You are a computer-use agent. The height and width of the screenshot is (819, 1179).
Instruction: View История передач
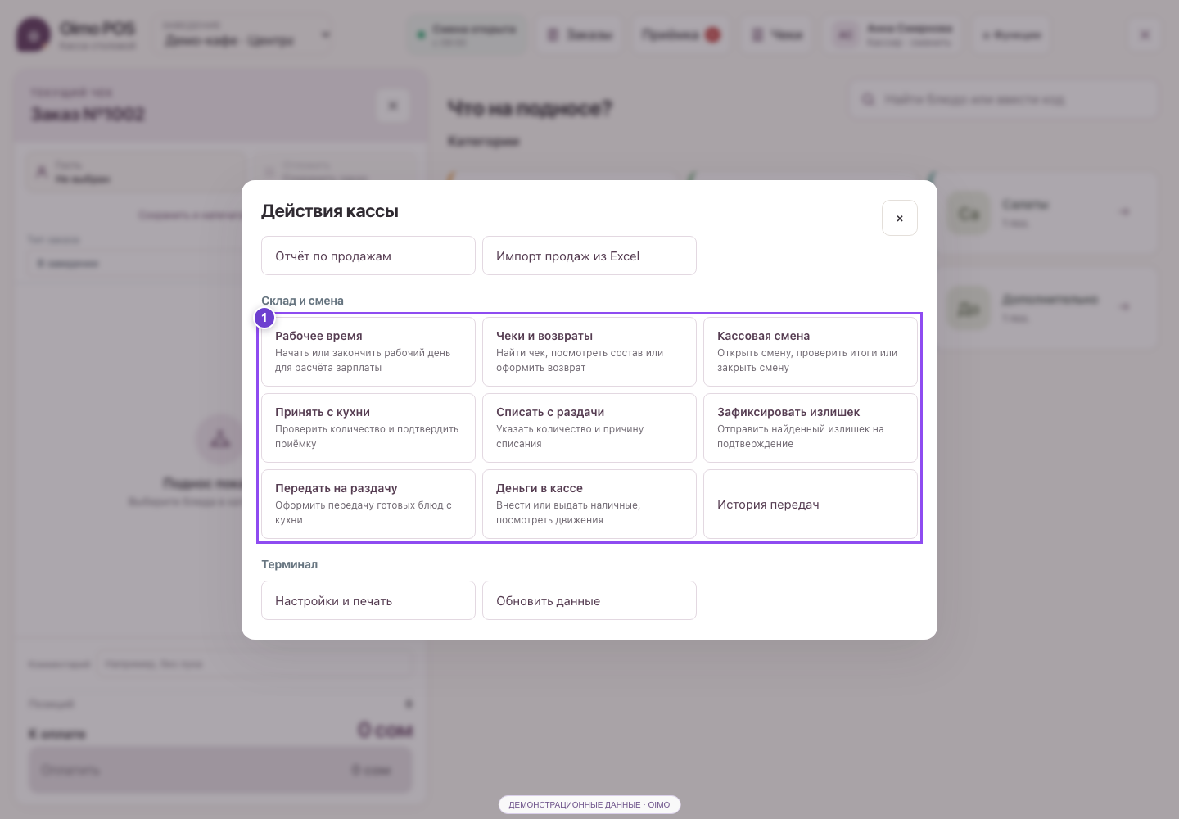click(811, 504)
